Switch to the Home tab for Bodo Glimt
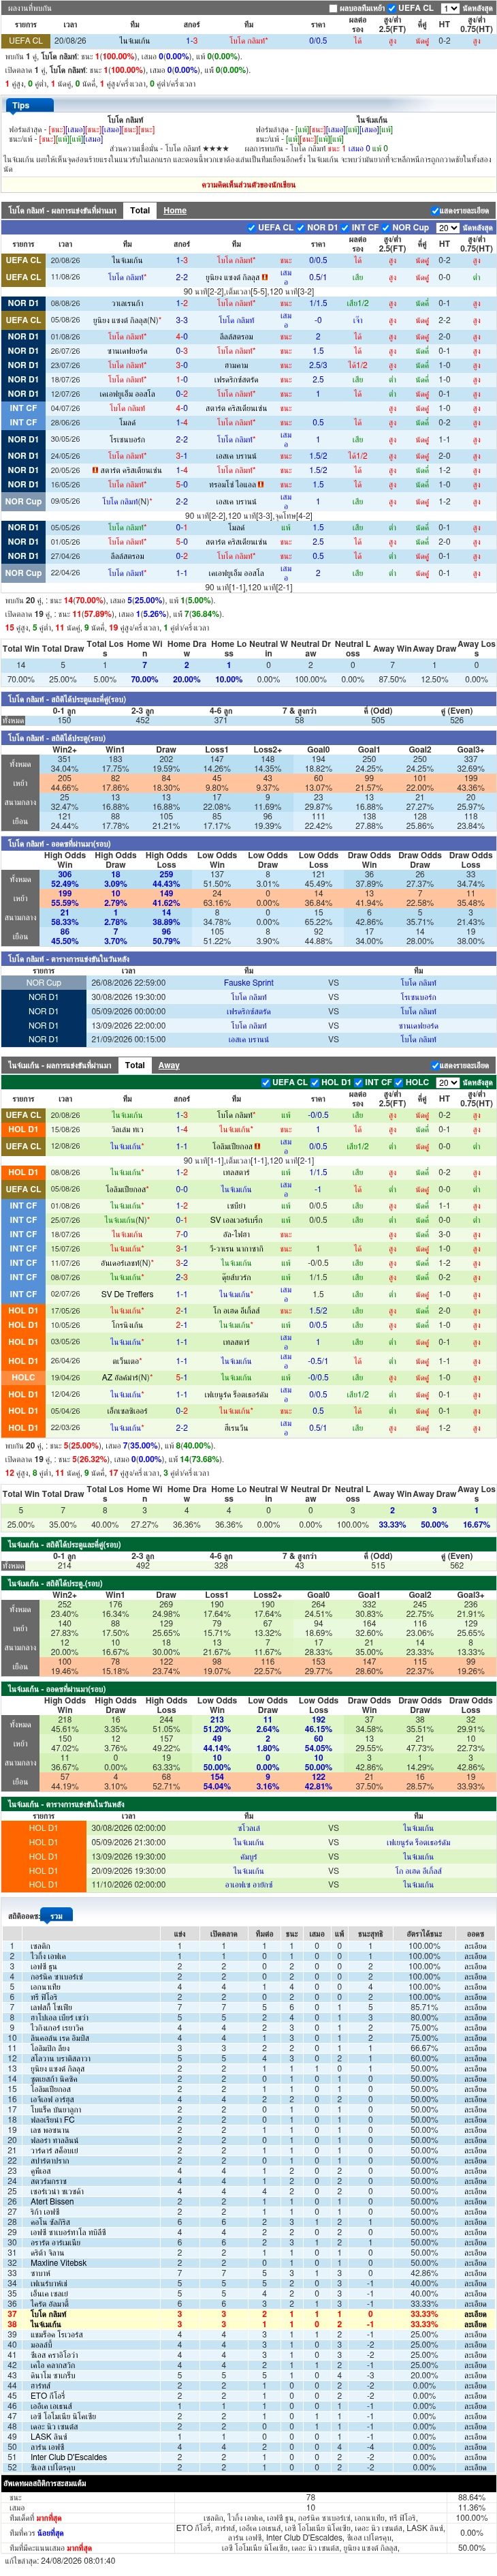497x2576 pixels. [175, 210]
